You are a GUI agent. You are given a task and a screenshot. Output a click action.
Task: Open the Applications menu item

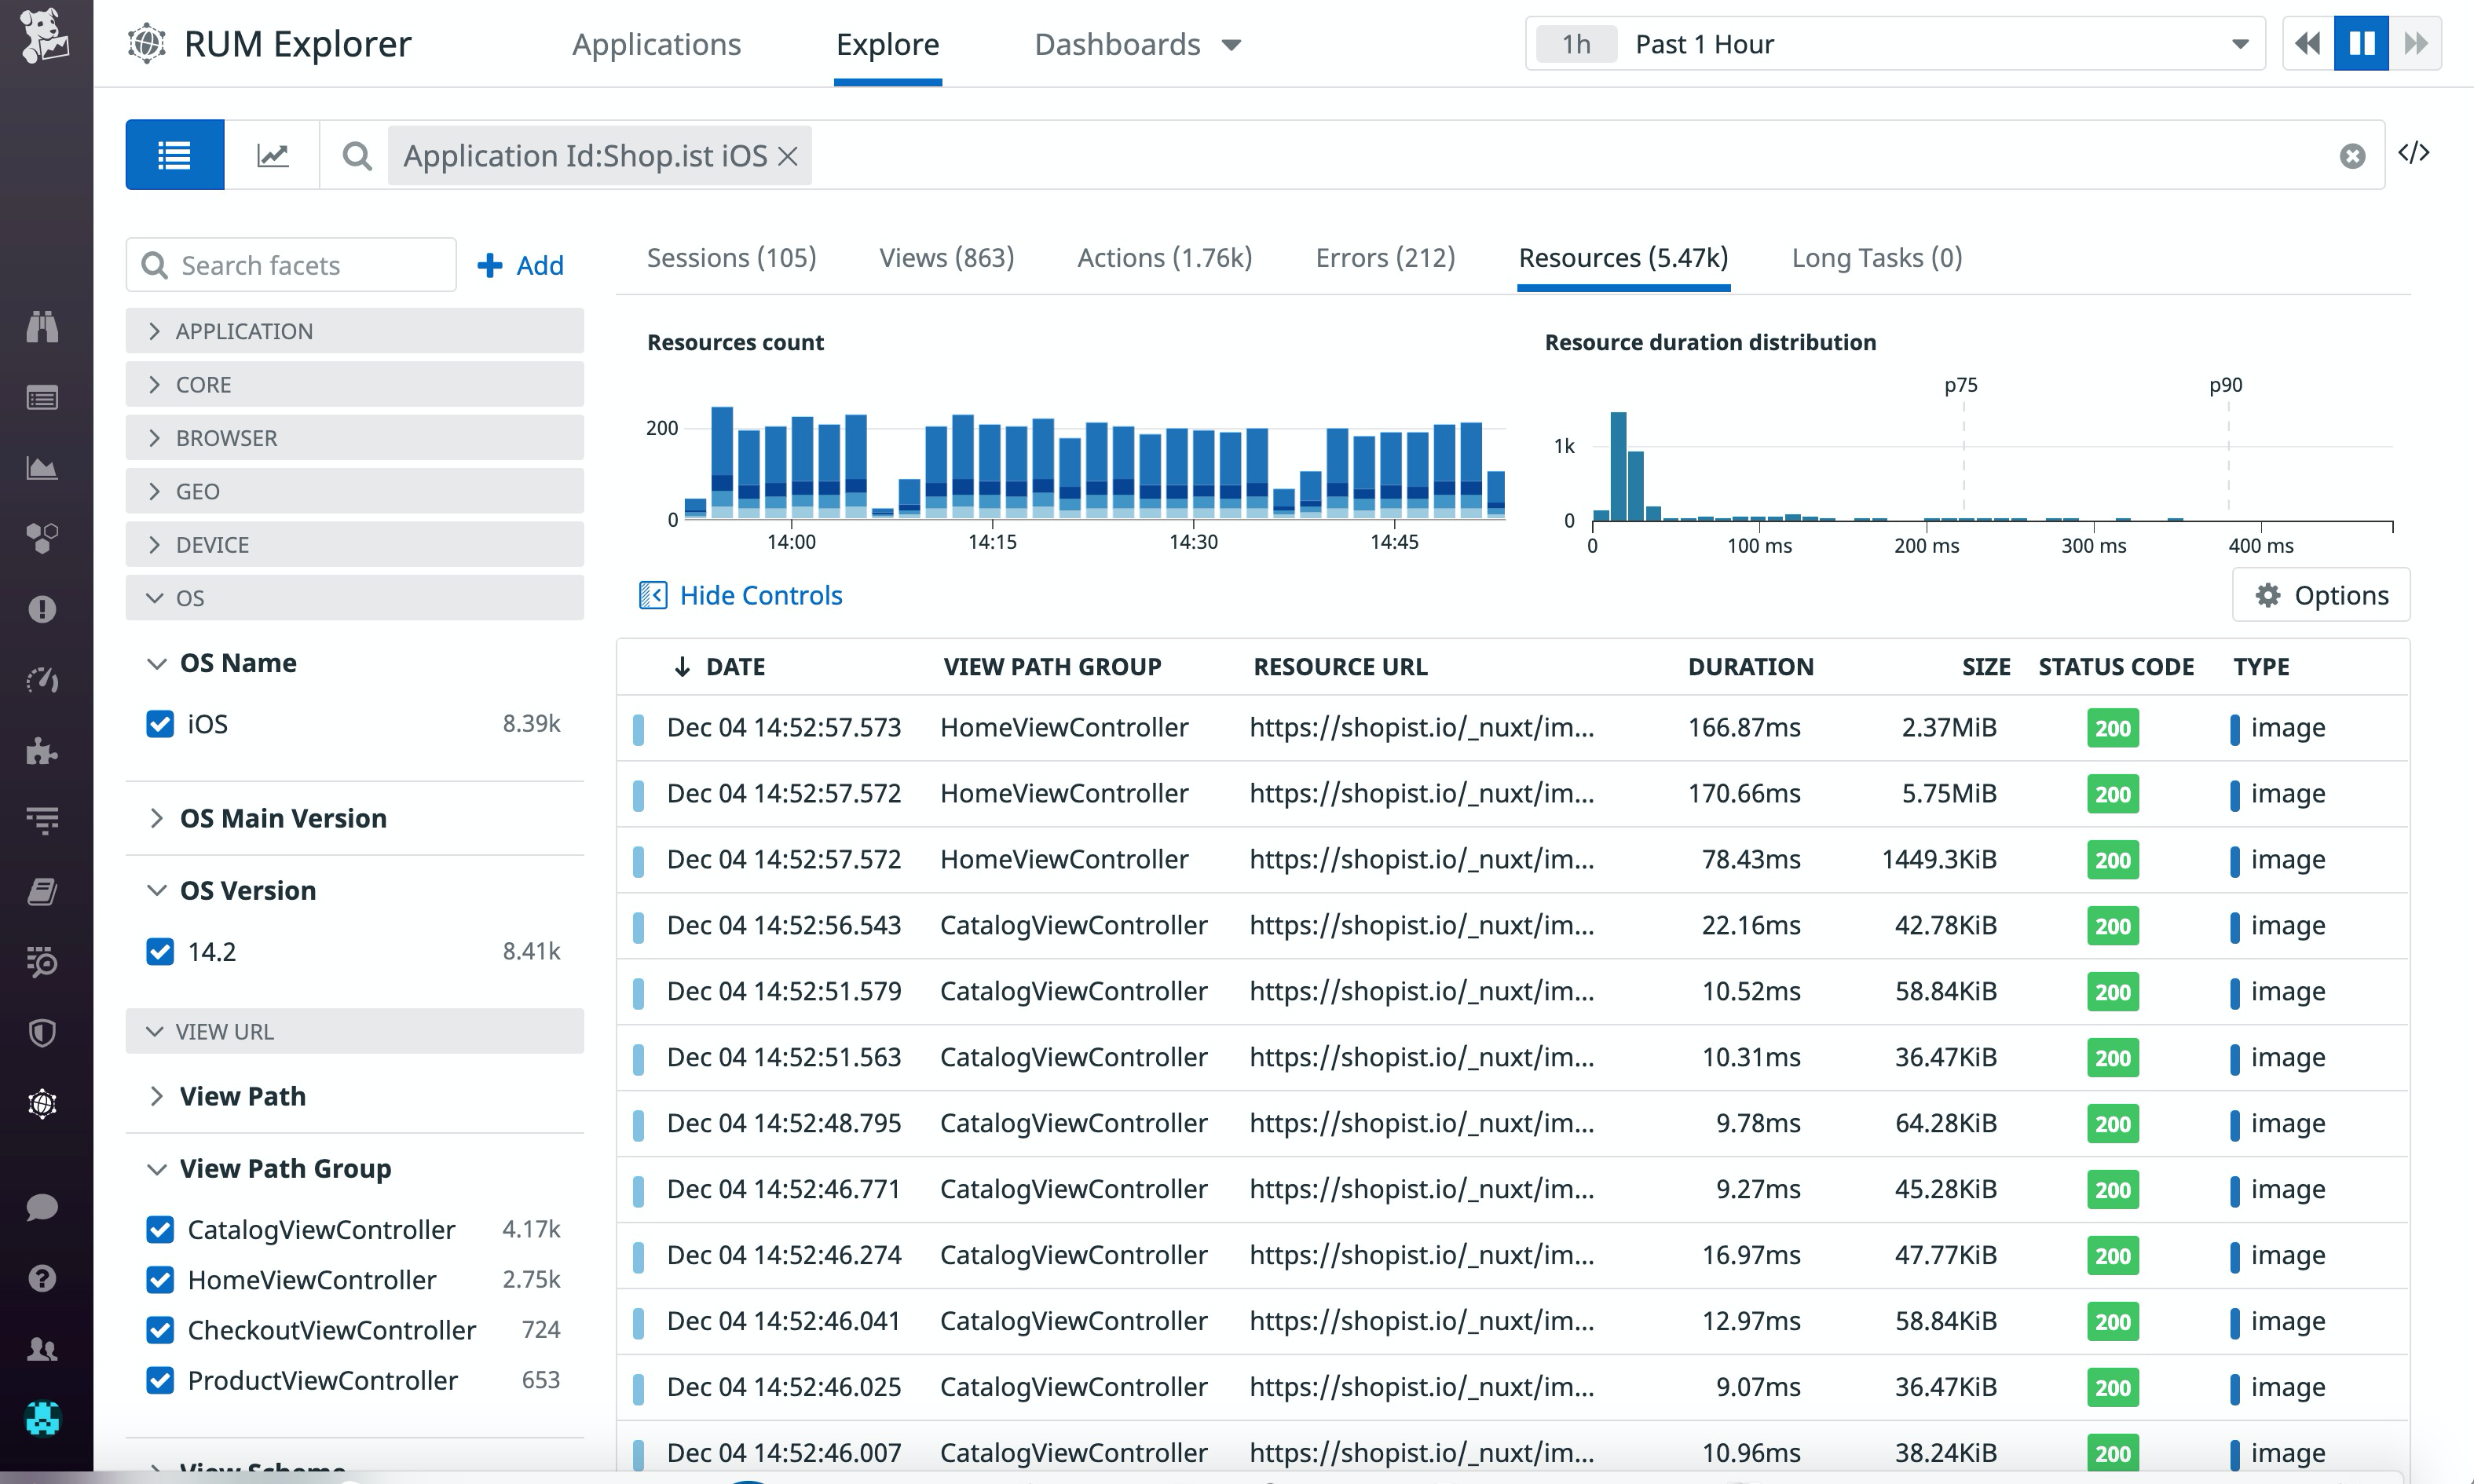click(656, 44)
